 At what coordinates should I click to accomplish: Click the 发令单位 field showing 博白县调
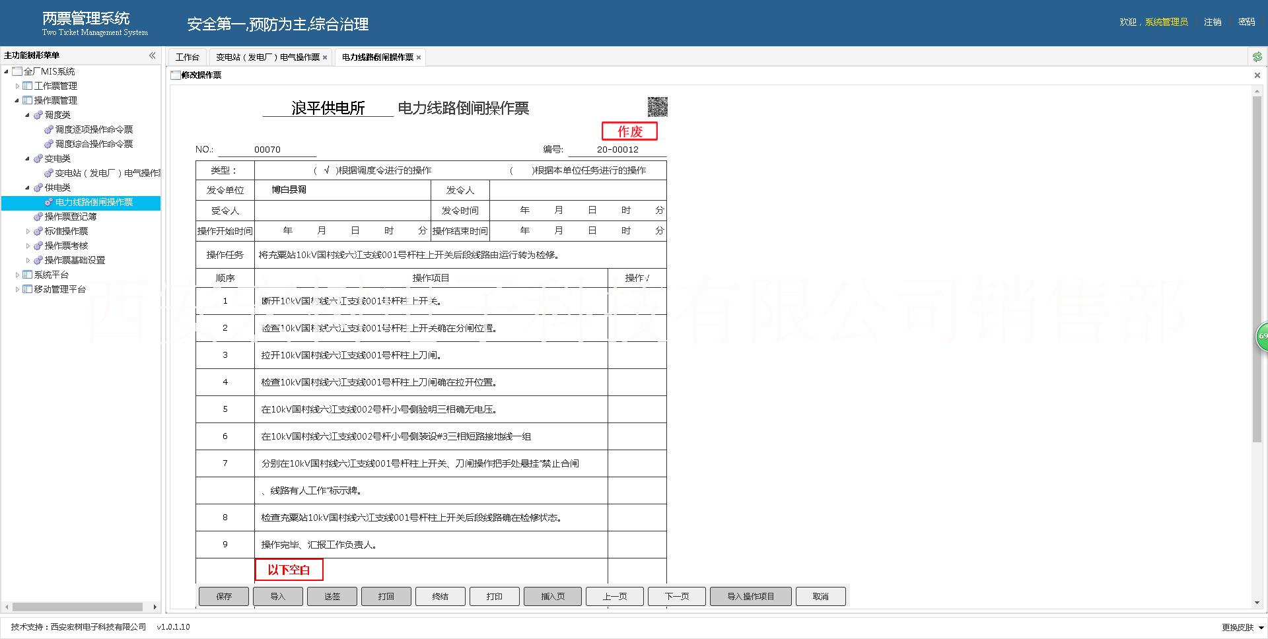click(343, 190)
